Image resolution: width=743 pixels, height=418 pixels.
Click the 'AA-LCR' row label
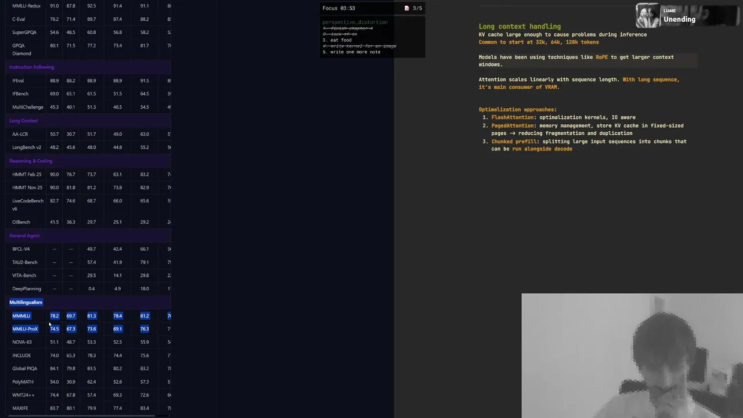(x=20, y=134)
